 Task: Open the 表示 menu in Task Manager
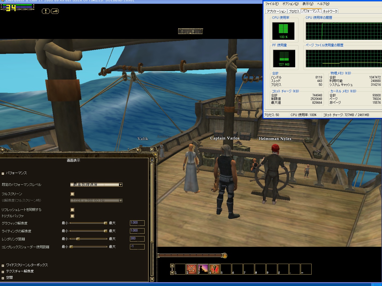click(x=308, y=4)
